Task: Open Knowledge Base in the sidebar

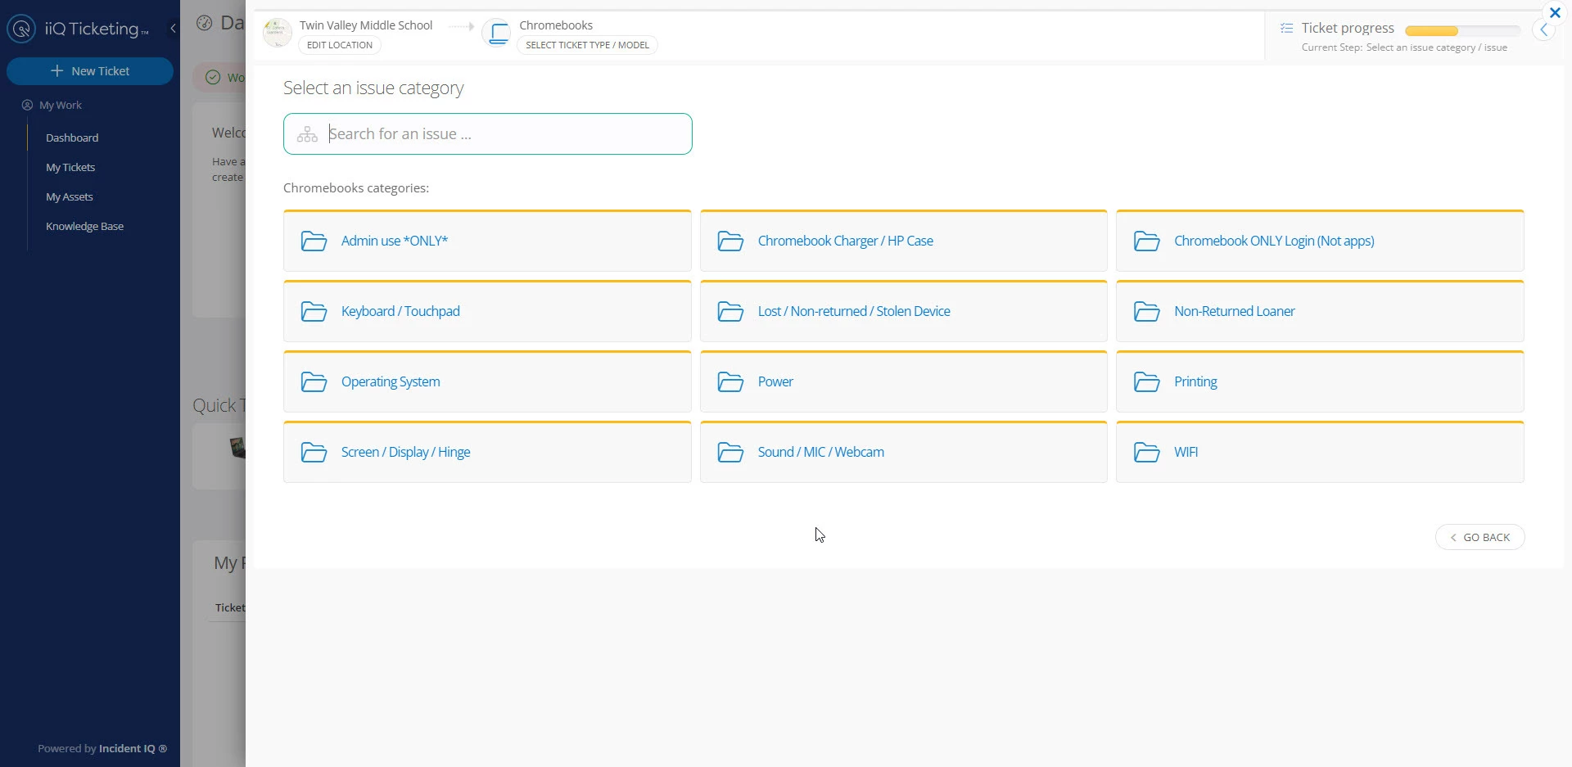Action: point(84,226)
